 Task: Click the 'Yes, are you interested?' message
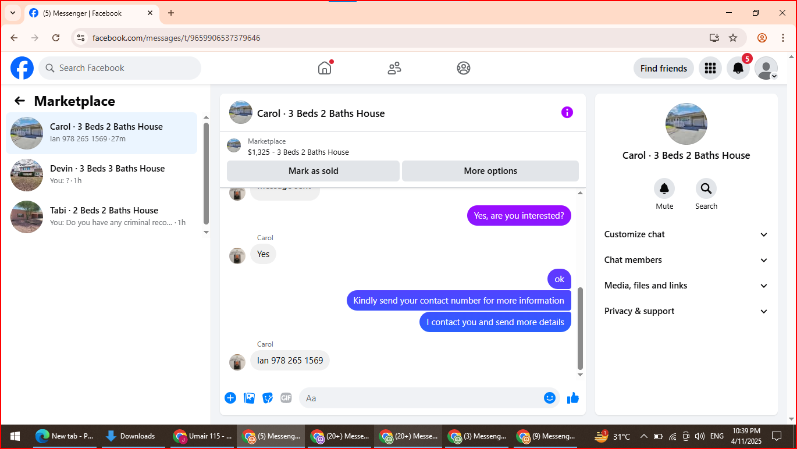click(x=519, y=216)
